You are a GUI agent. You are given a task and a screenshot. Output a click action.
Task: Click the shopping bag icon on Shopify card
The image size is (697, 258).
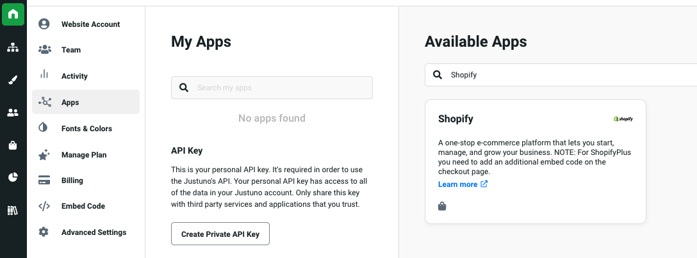[442, 206]
